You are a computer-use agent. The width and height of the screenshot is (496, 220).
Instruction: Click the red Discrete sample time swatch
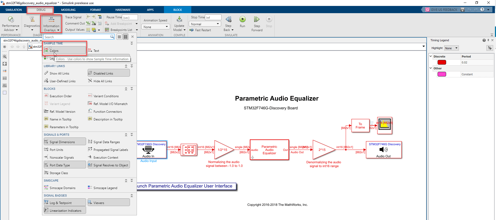tap(442, 62)
